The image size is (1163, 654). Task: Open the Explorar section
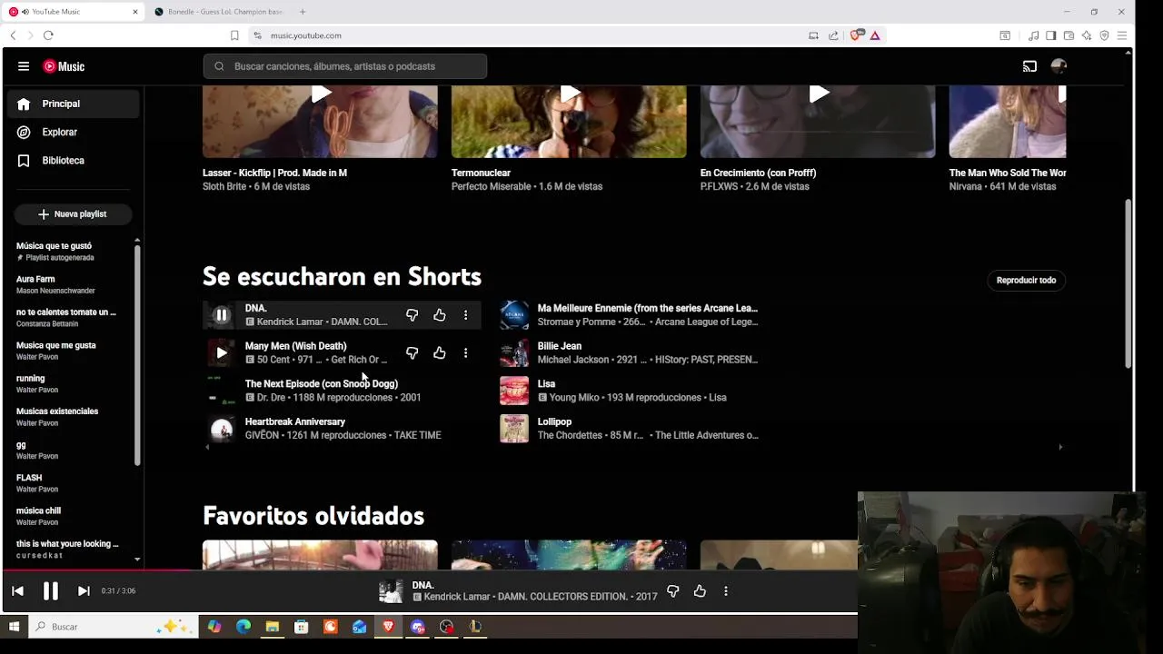[73, 132]
